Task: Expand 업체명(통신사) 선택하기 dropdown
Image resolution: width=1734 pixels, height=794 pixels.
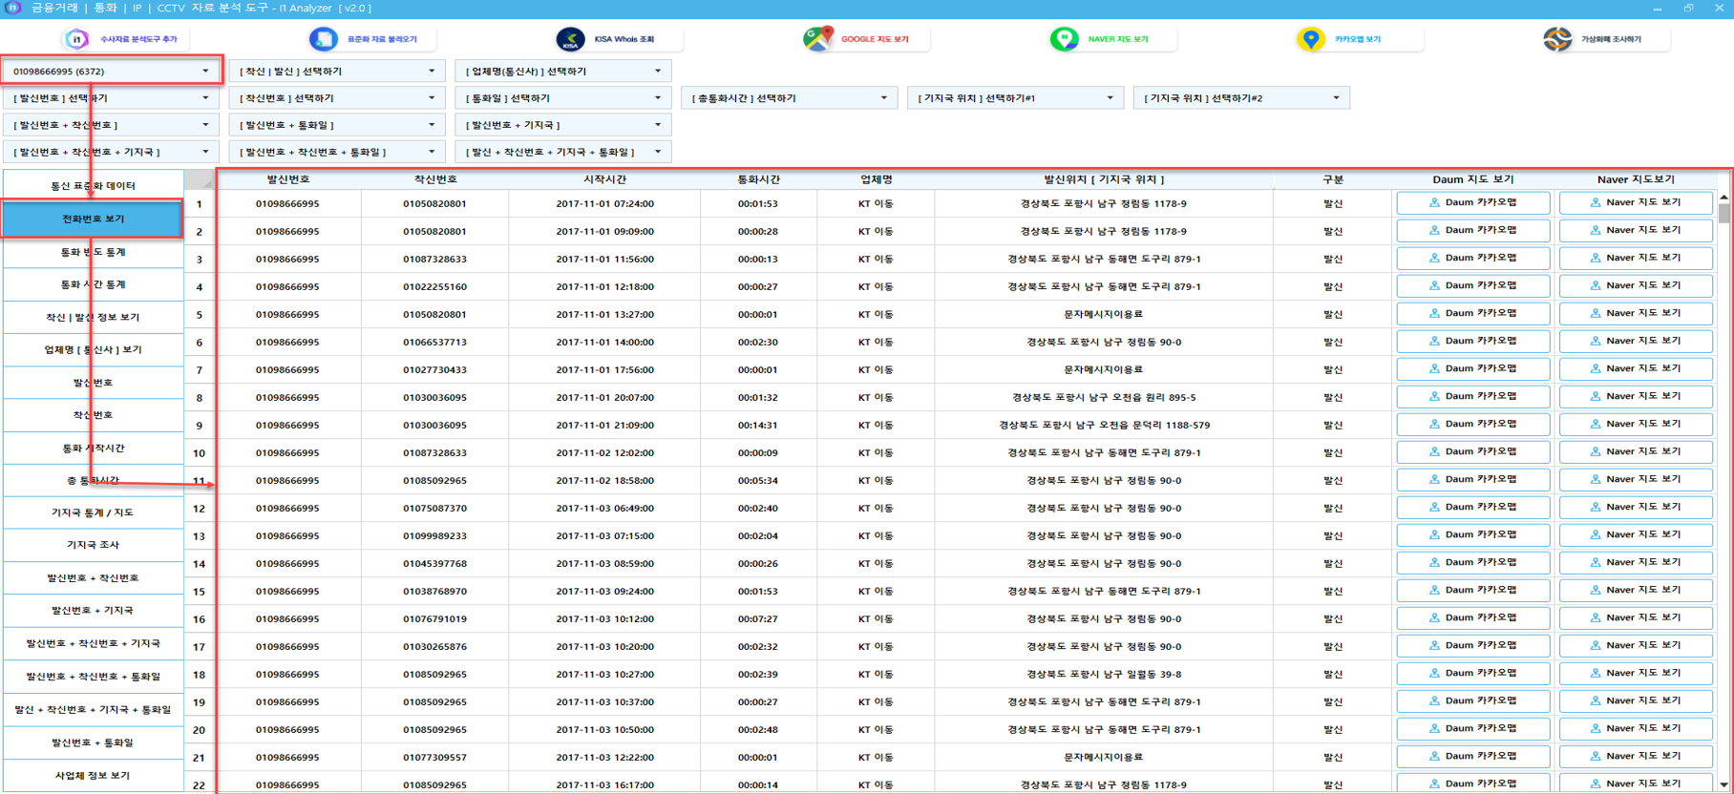Action: coord(562,72)
